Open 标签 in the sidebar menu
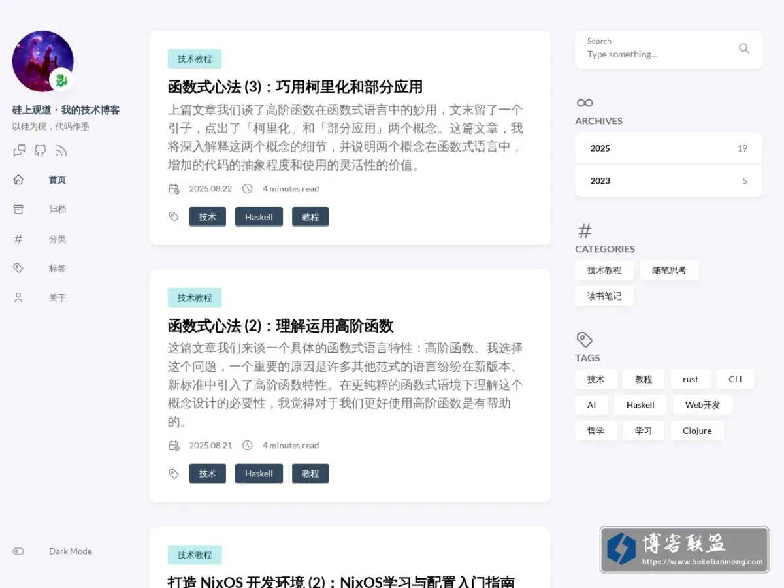The width and height of the screenshot is (784, 588). [57, 269]
